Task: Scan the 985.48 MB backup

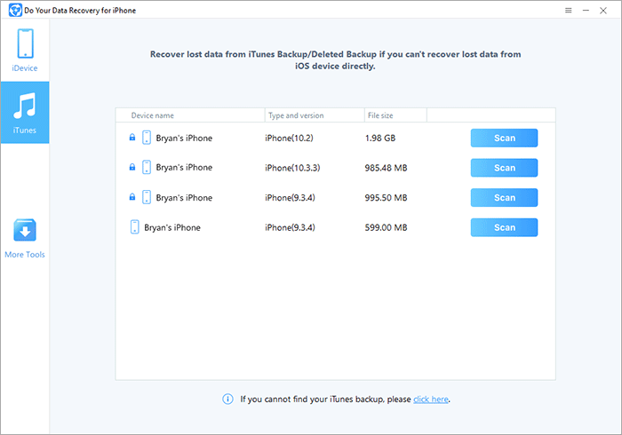Action: coord(504,168)
